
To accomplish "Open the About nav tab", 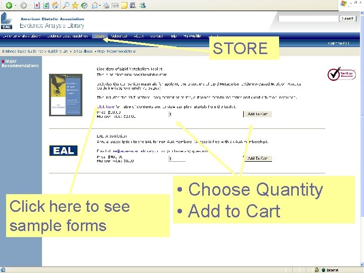I will 139,36.
